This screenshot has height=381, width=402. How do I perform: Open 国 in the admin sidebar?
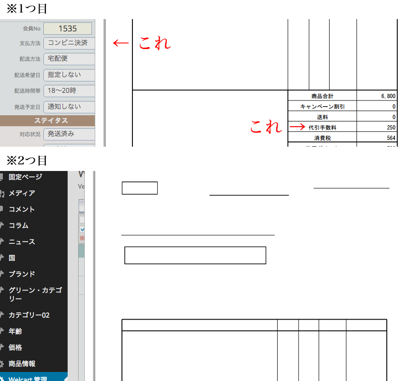12,258
